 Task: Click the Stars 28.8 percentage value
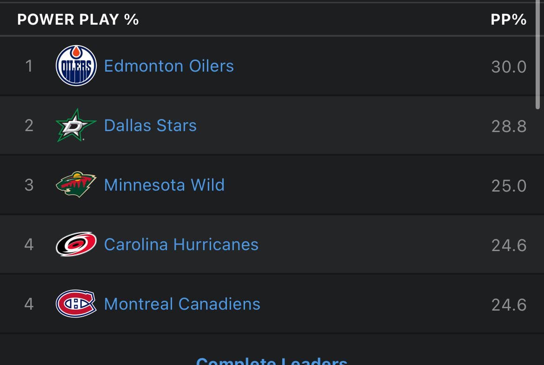pyautogui.click(x=509, y=126)
